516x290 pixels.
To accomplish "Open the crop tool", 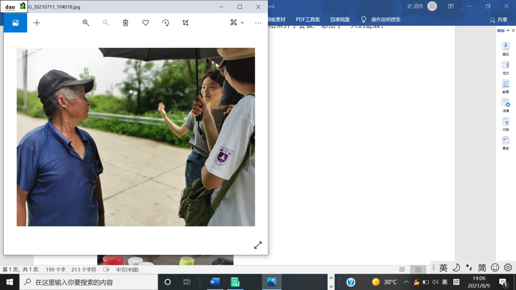I will (x=185, y=23).
